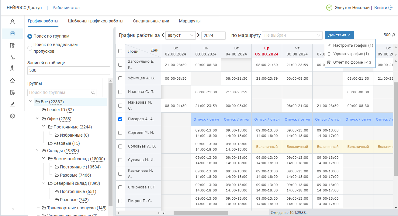Collapse the 'Склады' group tree node
This screenshot has height=216, width=398.
37,150
